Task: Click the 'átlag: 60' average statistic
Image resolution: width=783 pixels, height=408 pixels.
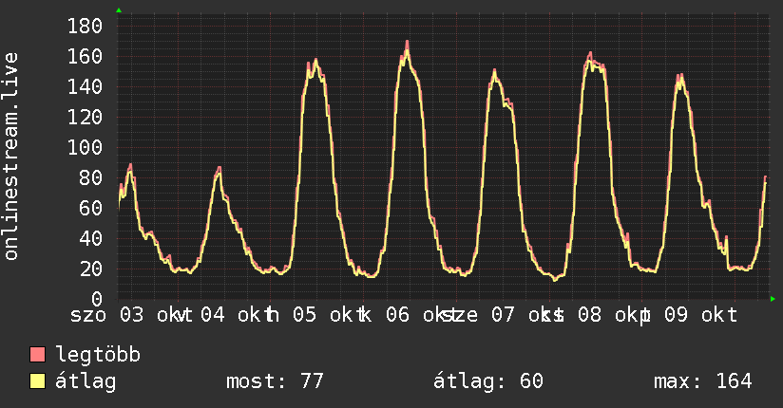Action: click(487, 381)
